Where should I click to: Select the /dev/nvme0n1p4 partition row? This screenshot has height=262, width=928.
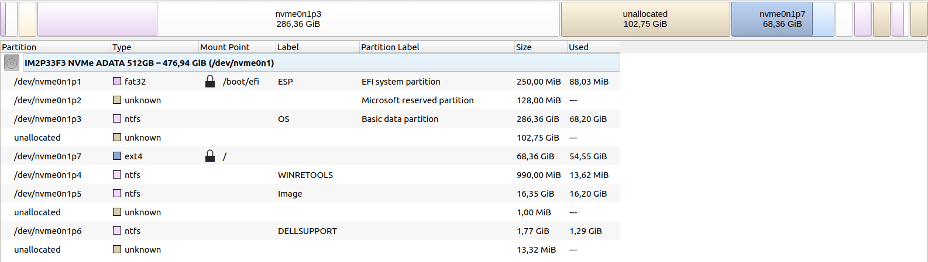click(310, 175)
